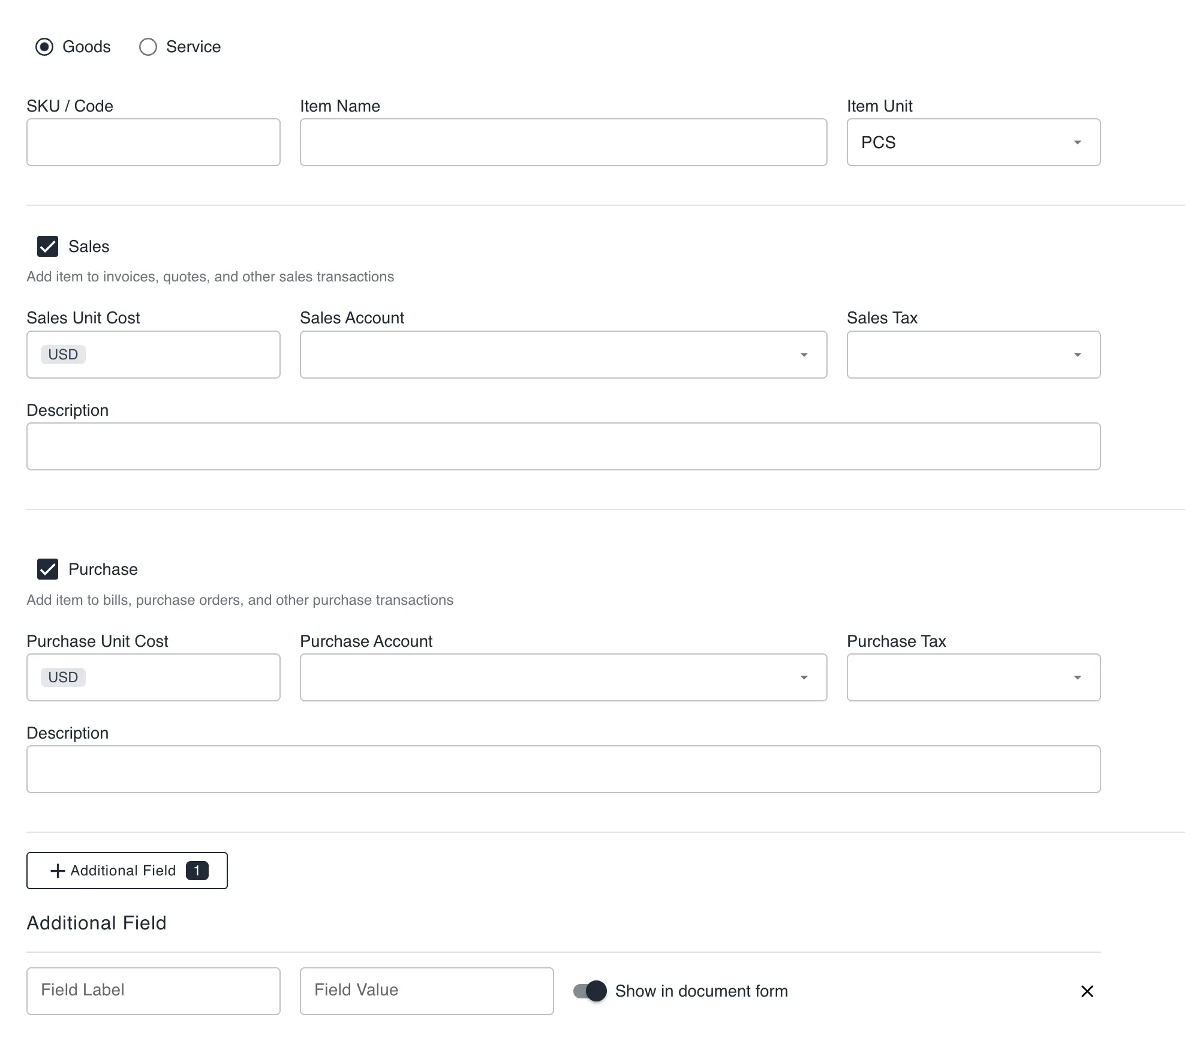This screenshot has height=1038, width=1185.
Task: Uncheck the Sales checkbox
Action: tap(47, 247)
